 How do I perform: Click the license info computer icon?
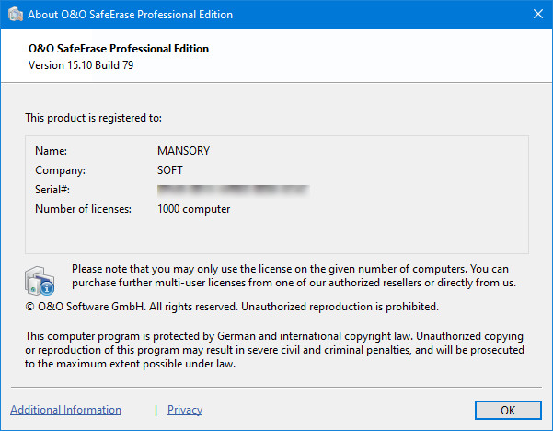(x=40, y=277)
